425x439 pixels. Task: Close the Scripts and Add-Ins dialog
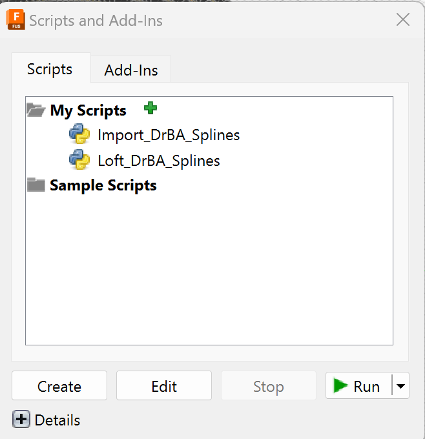(403, 19)
